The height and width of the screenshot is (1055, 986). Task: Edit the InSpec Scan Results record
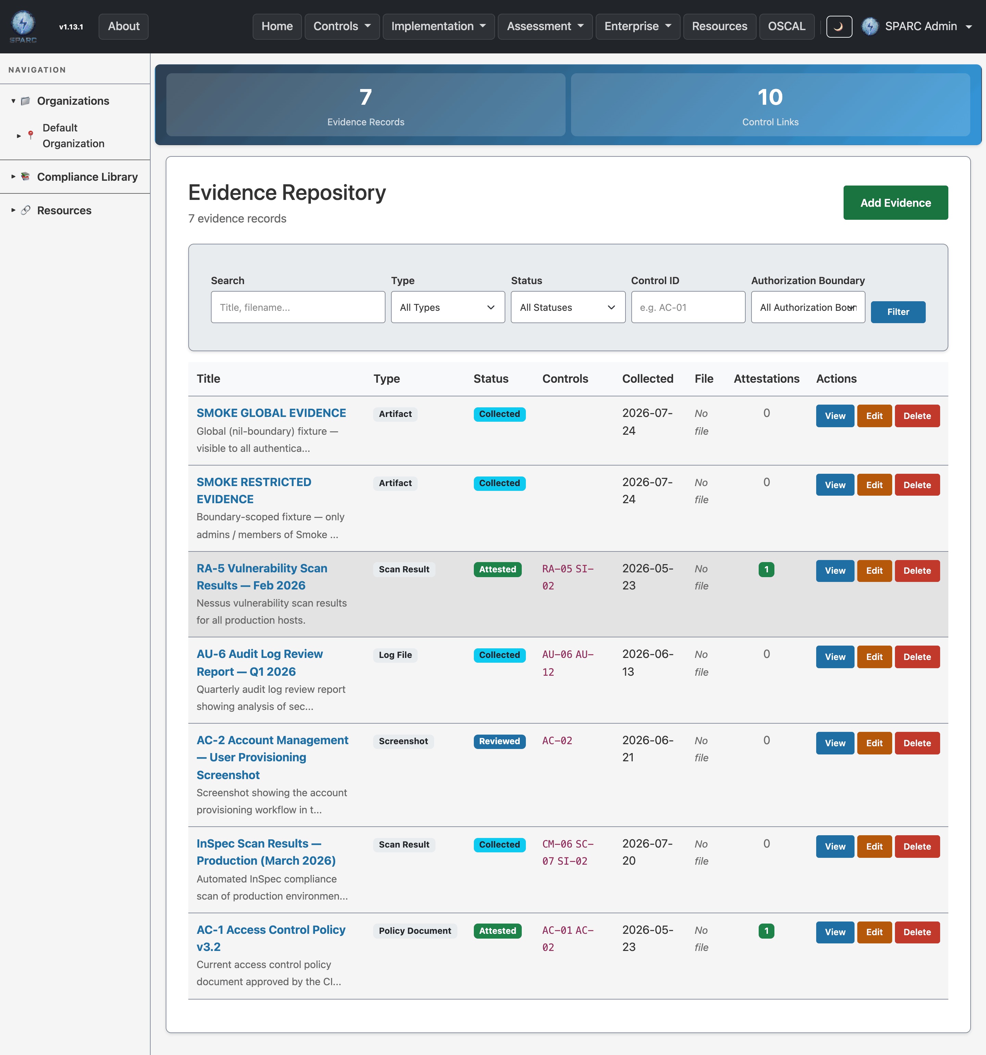pos(874,847)
